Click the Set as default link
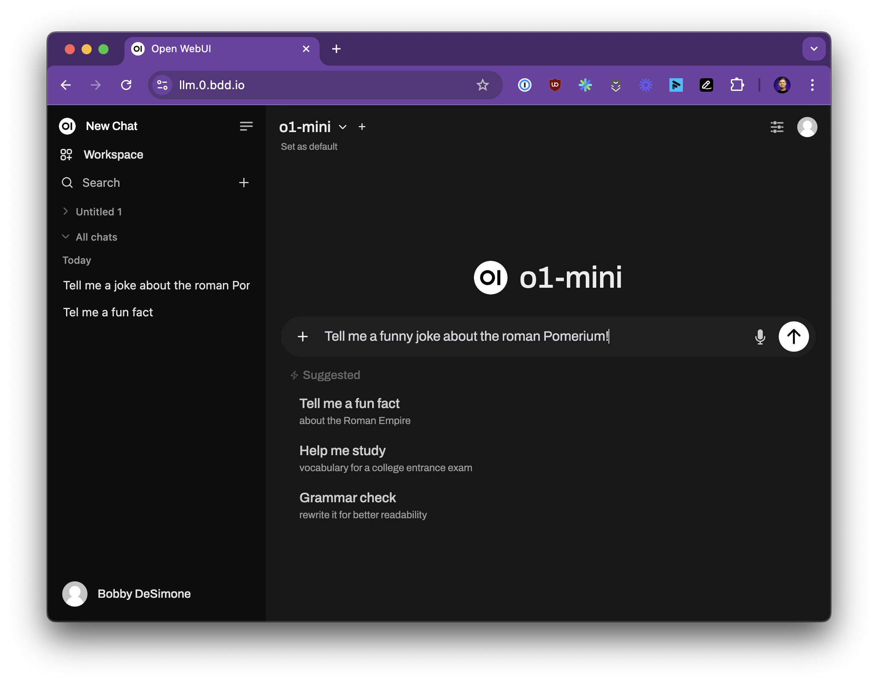Viewport: 878px width, 684px height. [309, 146]
